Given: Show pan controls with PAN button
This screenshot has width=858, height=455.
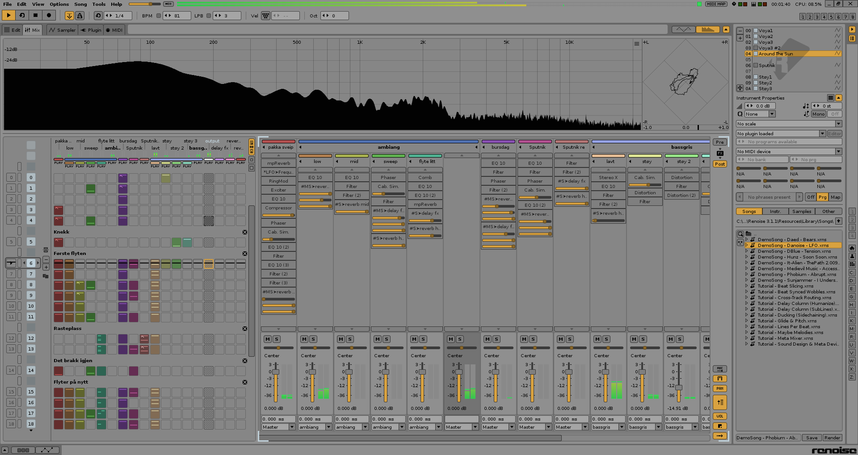Looking at the screenshot, I should 720,388.
